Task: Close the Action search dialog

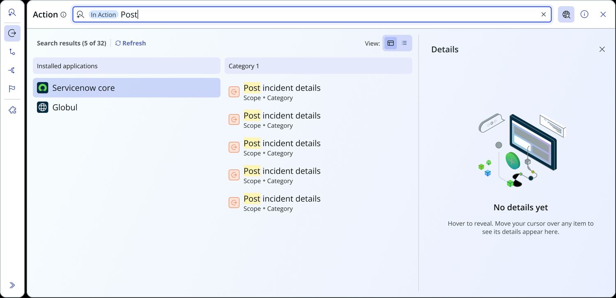Action: [x=603, y=14]
